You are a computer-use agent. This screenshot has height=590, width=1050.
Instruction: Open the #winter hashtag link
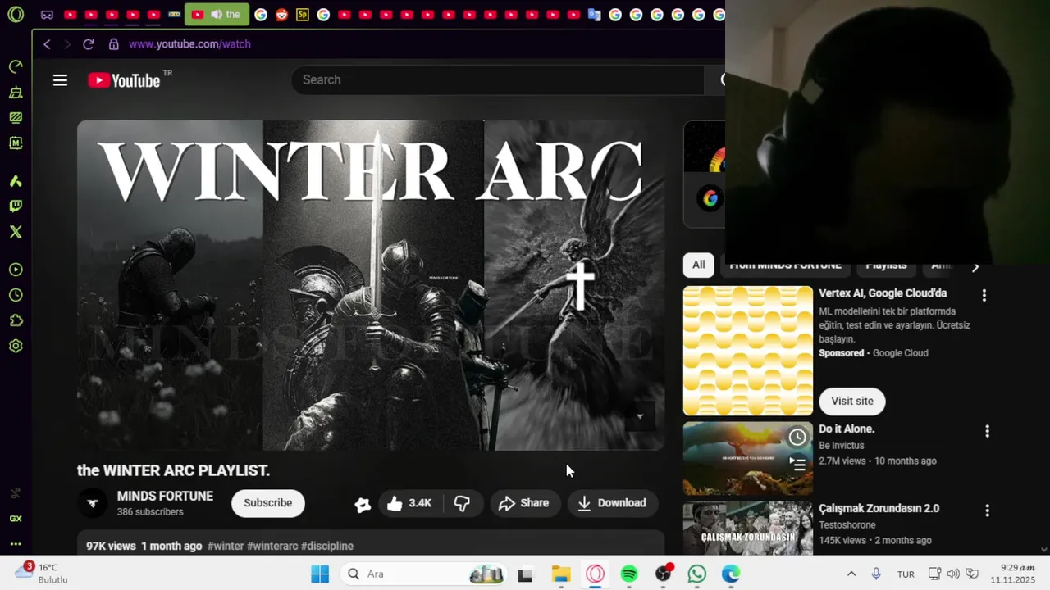(226, 546)
